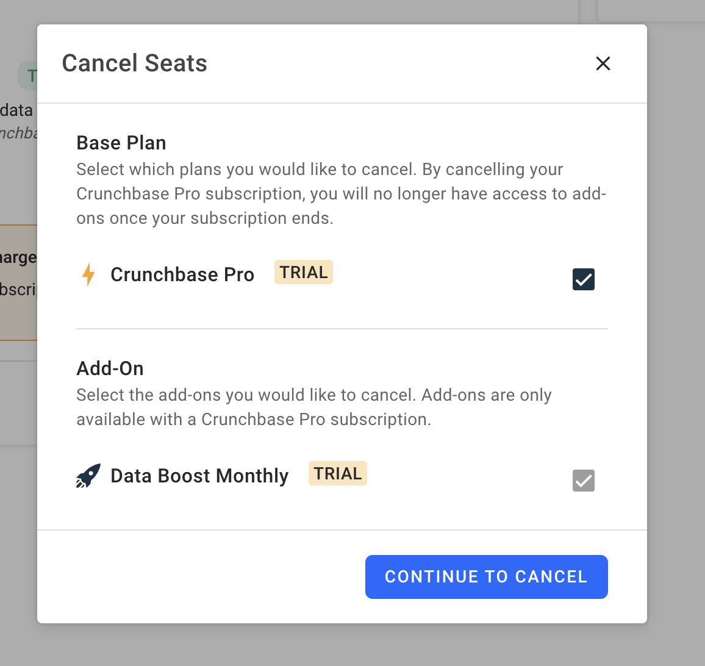
Task: Click the Add-On heading text
Action: (110, 368)
